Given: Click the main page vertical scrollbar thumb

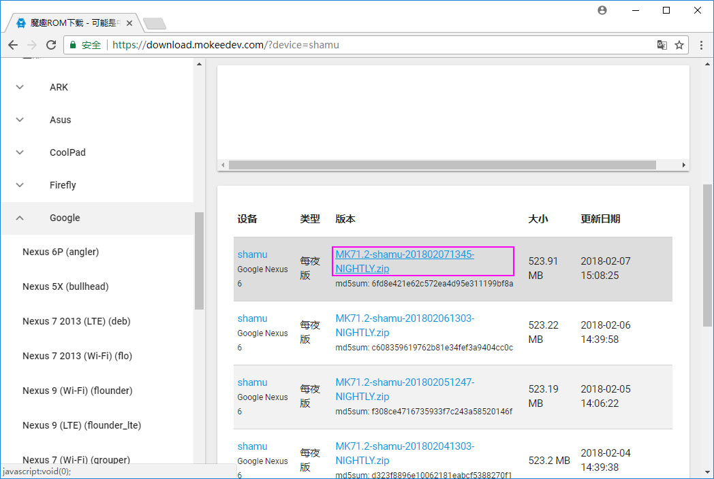Looking at the screenshot, I should coord(707,255).
